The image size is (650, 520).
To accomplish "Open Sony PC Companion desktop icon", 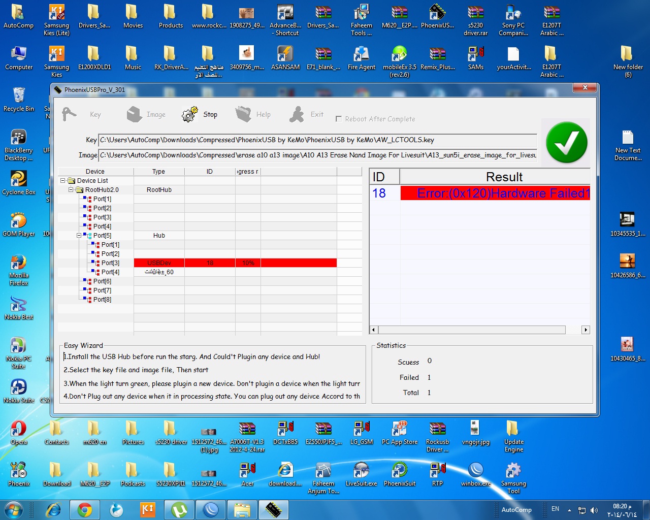I will click(513, 20).
